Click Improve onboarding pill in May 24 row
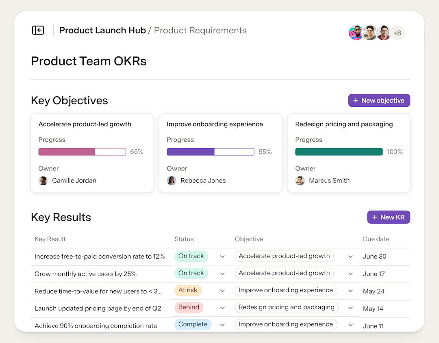 coord(286,290)
